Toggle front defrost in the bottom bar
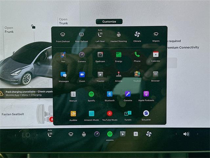210x158 pixels. pos(71,134)
